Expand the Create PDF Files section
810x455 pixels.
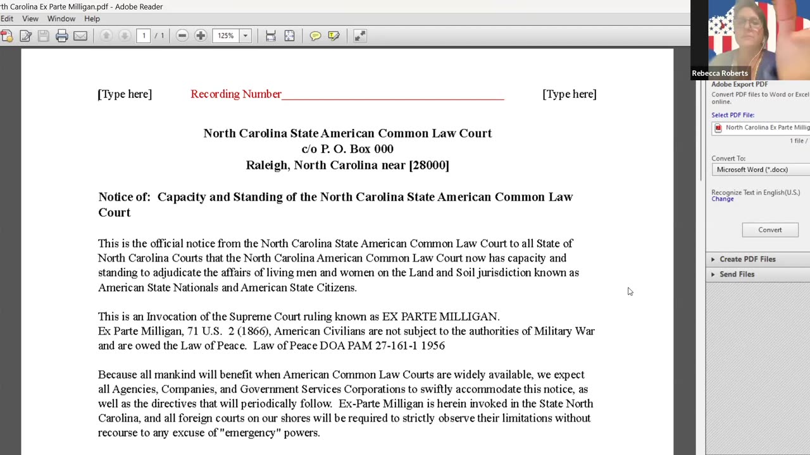pyautogui.click(x=758, y=259)
